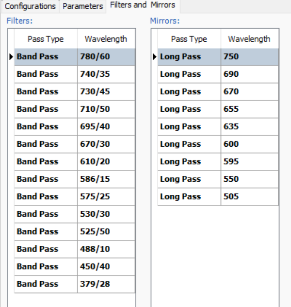291x307 pixels.
Task: Click the 586/15 filter wavelength cell
Action: pos(106,179)
